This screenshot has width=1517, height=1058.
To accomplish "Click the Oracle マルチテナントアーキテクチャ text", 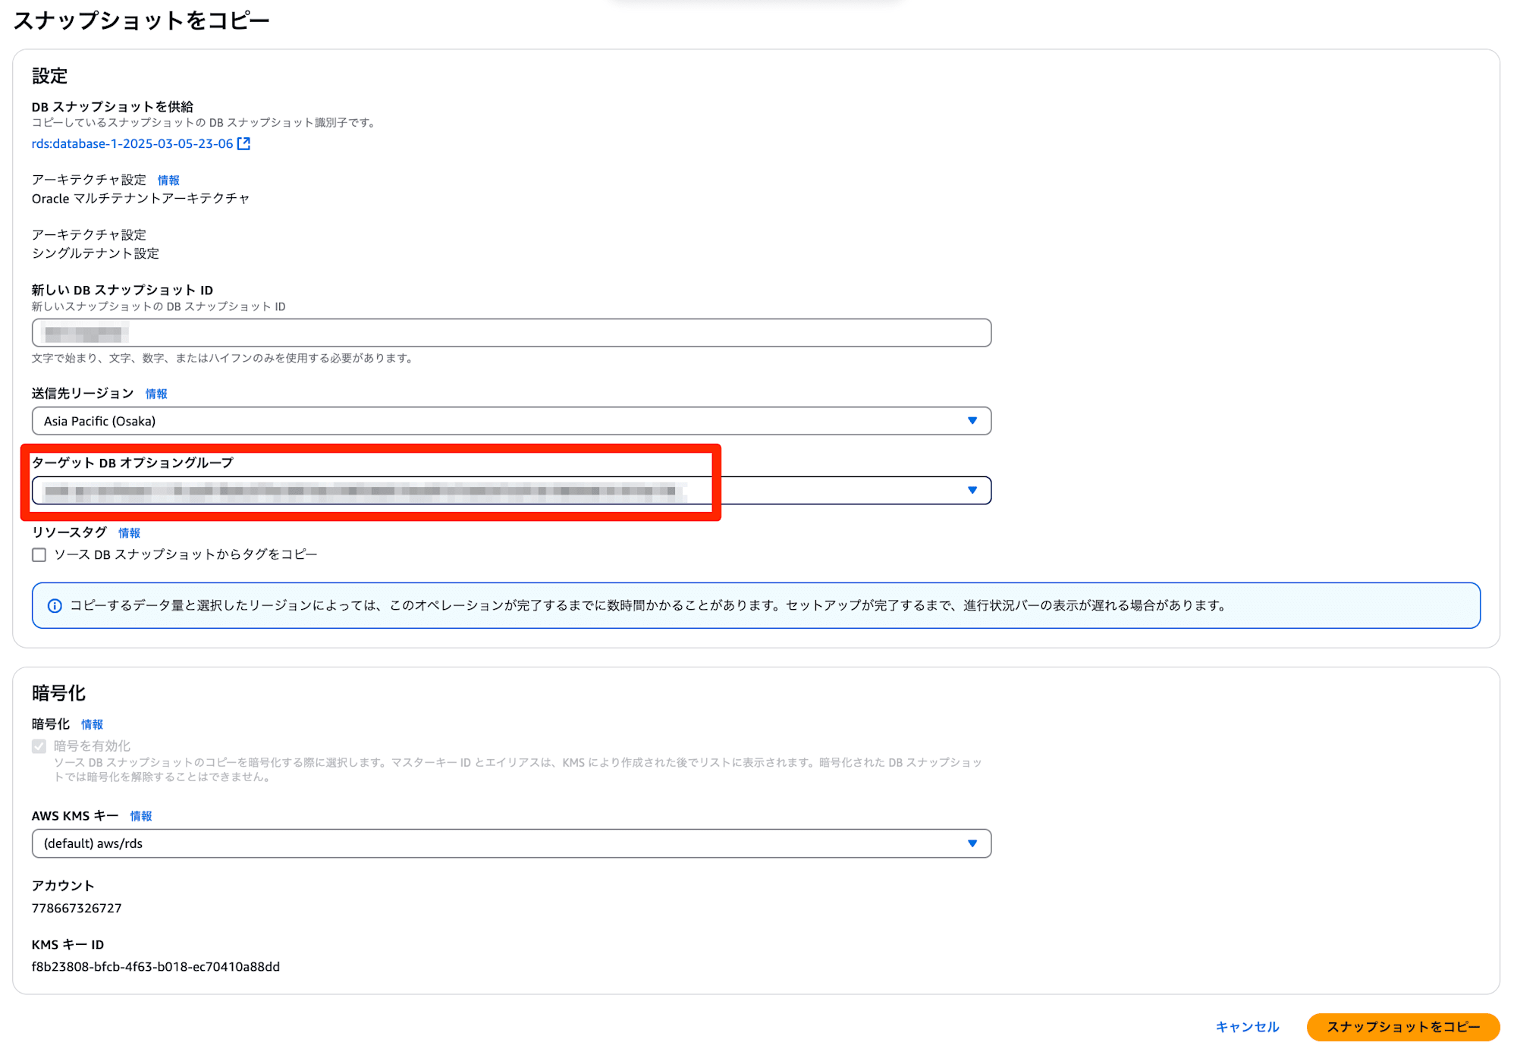I will coord(140,199).
